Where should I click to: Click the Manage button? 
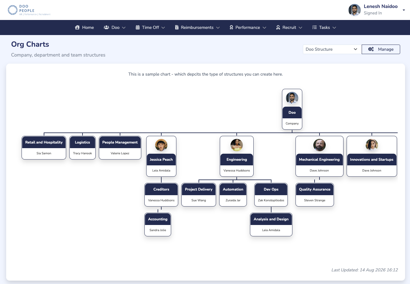coord(381,49)
